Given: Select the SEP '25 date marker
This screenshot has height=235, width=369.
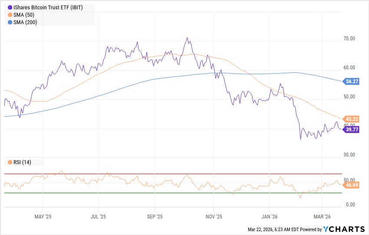Looking at the screenshot, I should [155, 217].
